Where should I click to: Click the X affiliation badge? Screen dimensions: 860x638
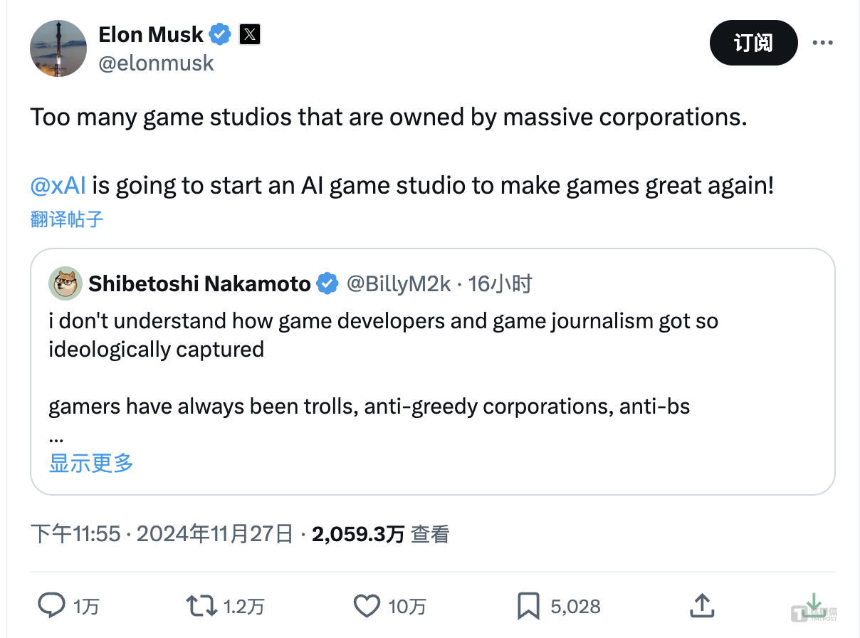coord(250,34)
